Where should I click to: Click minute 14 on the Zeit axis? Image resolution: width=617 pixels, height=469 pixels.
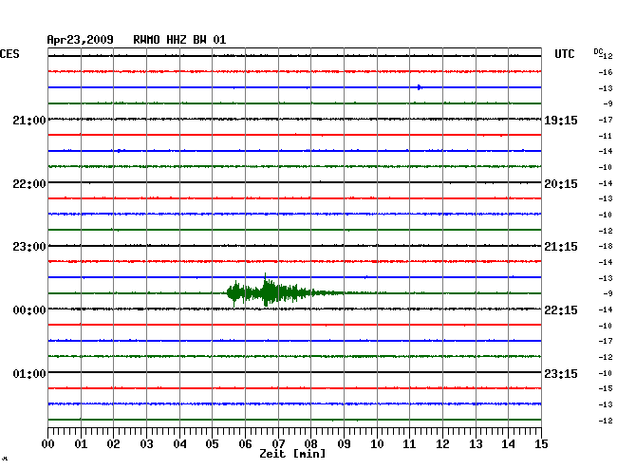click(508, 443)
